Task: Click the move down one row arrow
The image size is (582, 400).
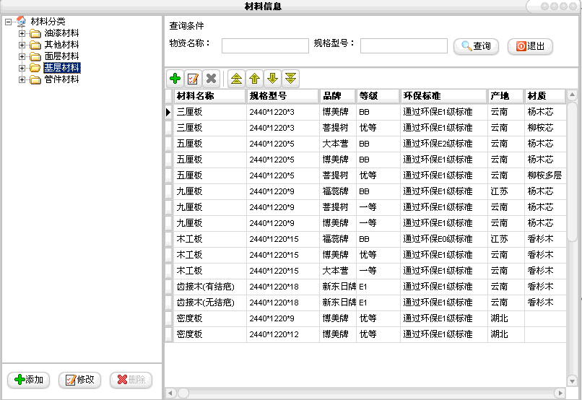Action: 272,79
